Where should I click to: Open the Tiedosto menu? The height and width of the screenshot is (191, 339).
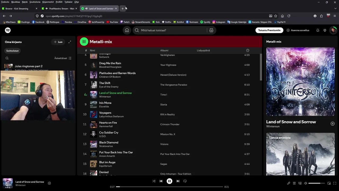(5, 2)
